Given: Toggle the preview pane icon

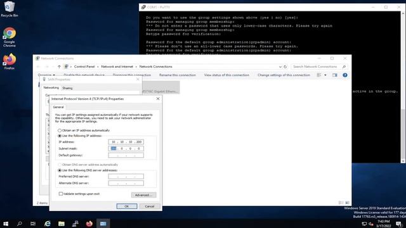Looking at the screenshot, I should (335, 75).
